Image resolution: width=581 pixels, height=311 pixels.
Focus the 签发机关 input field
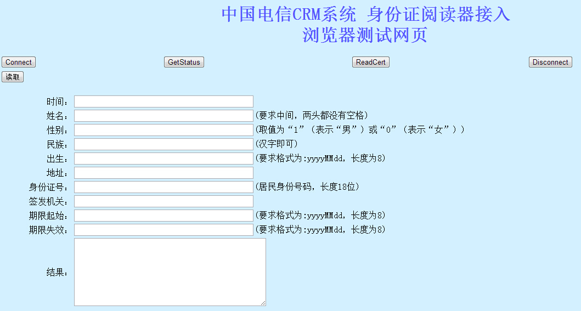click(164, 201)
